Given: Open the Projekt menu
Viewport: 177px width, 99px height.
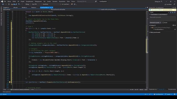Looking at the screenshot, I should (22, 1).
